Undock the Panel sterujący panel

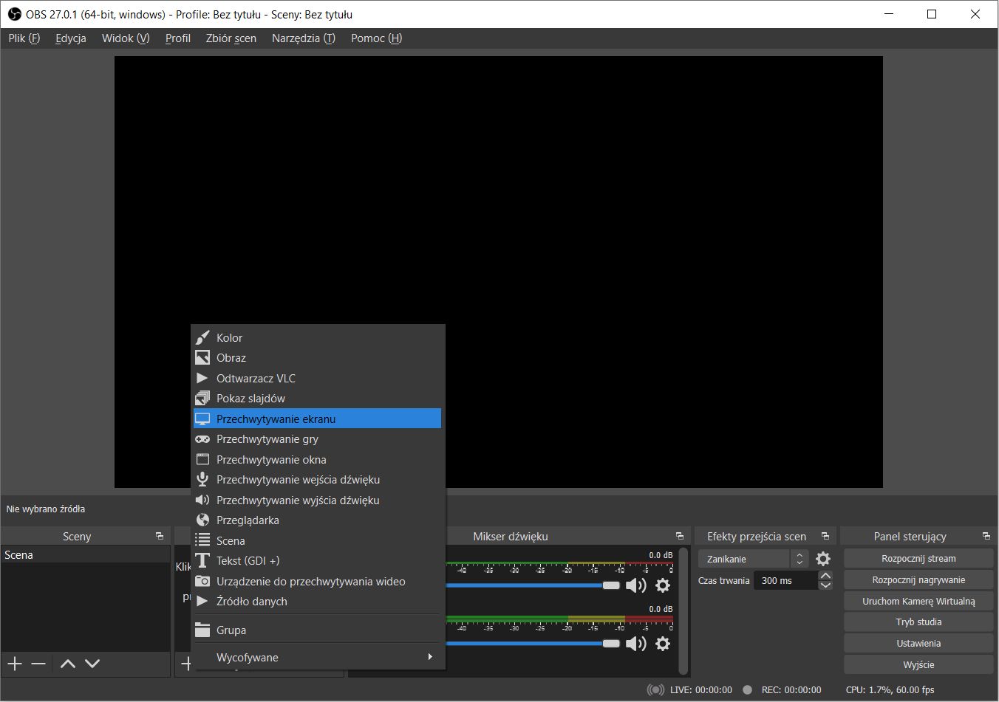click(x=986, y=536)
